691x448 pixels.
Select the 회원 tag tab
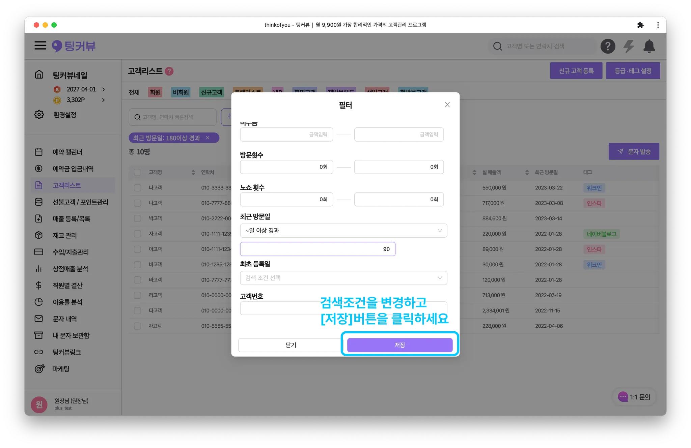(x=155, y=92)
